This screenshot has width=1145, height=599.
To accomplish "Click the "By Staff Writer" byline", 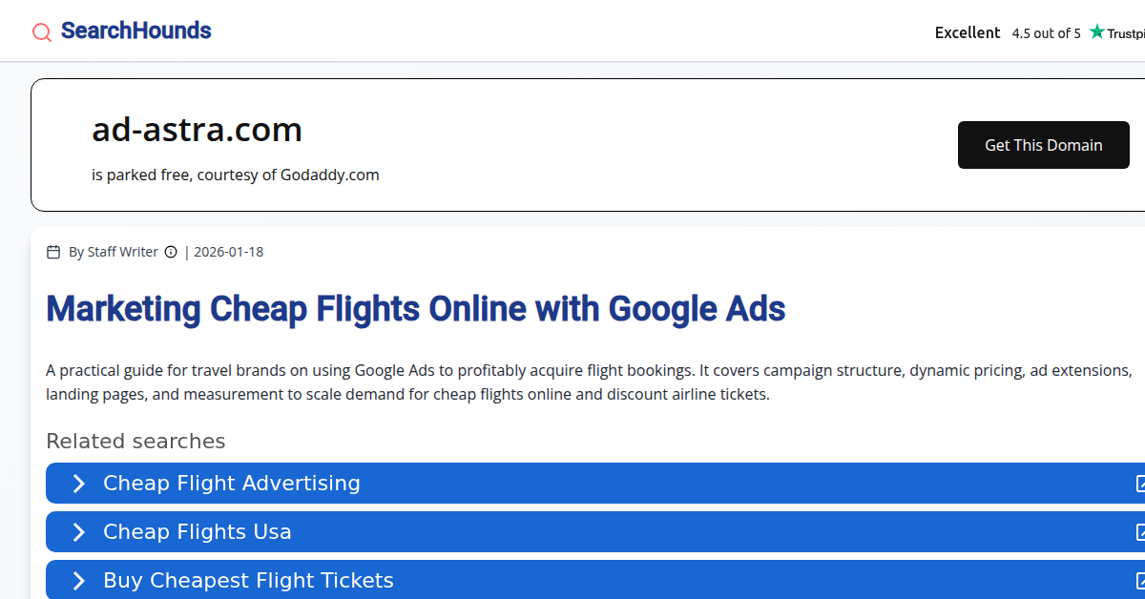I will tap(113, 252).
